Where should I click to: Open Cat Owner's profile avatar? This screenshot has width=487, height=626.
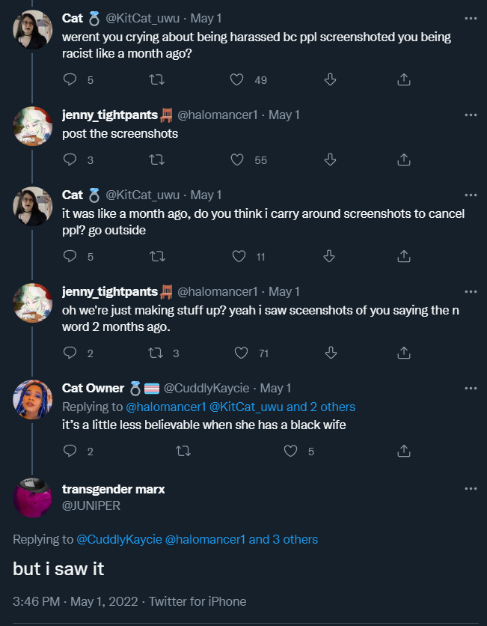[x=32, y=398]
